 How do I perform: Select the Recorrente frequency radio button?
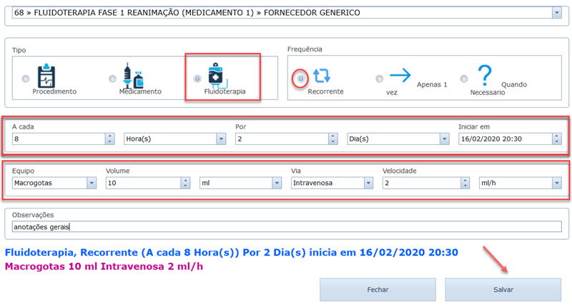point(300,79)
